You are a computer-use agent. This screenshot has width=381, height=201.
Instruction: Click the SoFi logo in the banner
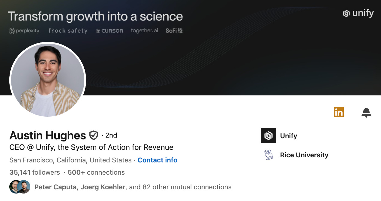[174, 31]
